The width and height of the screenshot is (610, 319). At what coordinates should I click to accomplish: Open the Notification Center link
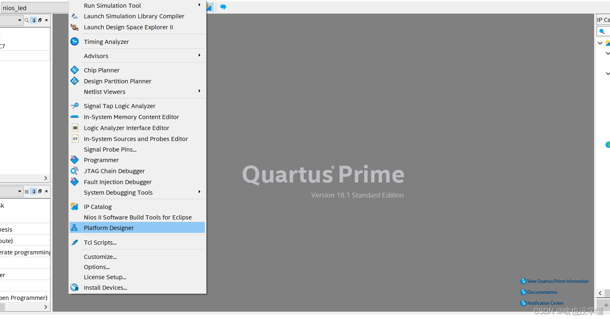[x=542, y=303]
